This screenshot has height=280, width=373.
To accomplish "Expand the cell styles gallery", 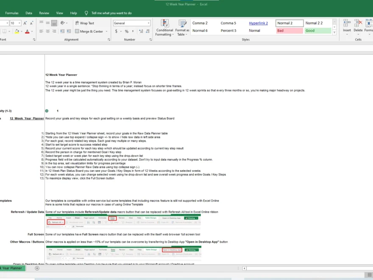I will [x=334, y=32].
